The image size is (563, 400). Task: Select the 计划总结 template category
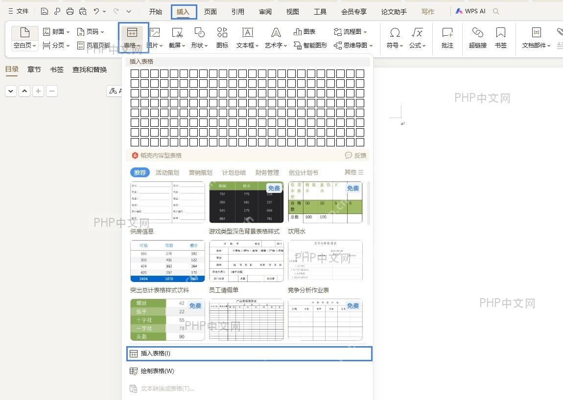click(234, 172)
